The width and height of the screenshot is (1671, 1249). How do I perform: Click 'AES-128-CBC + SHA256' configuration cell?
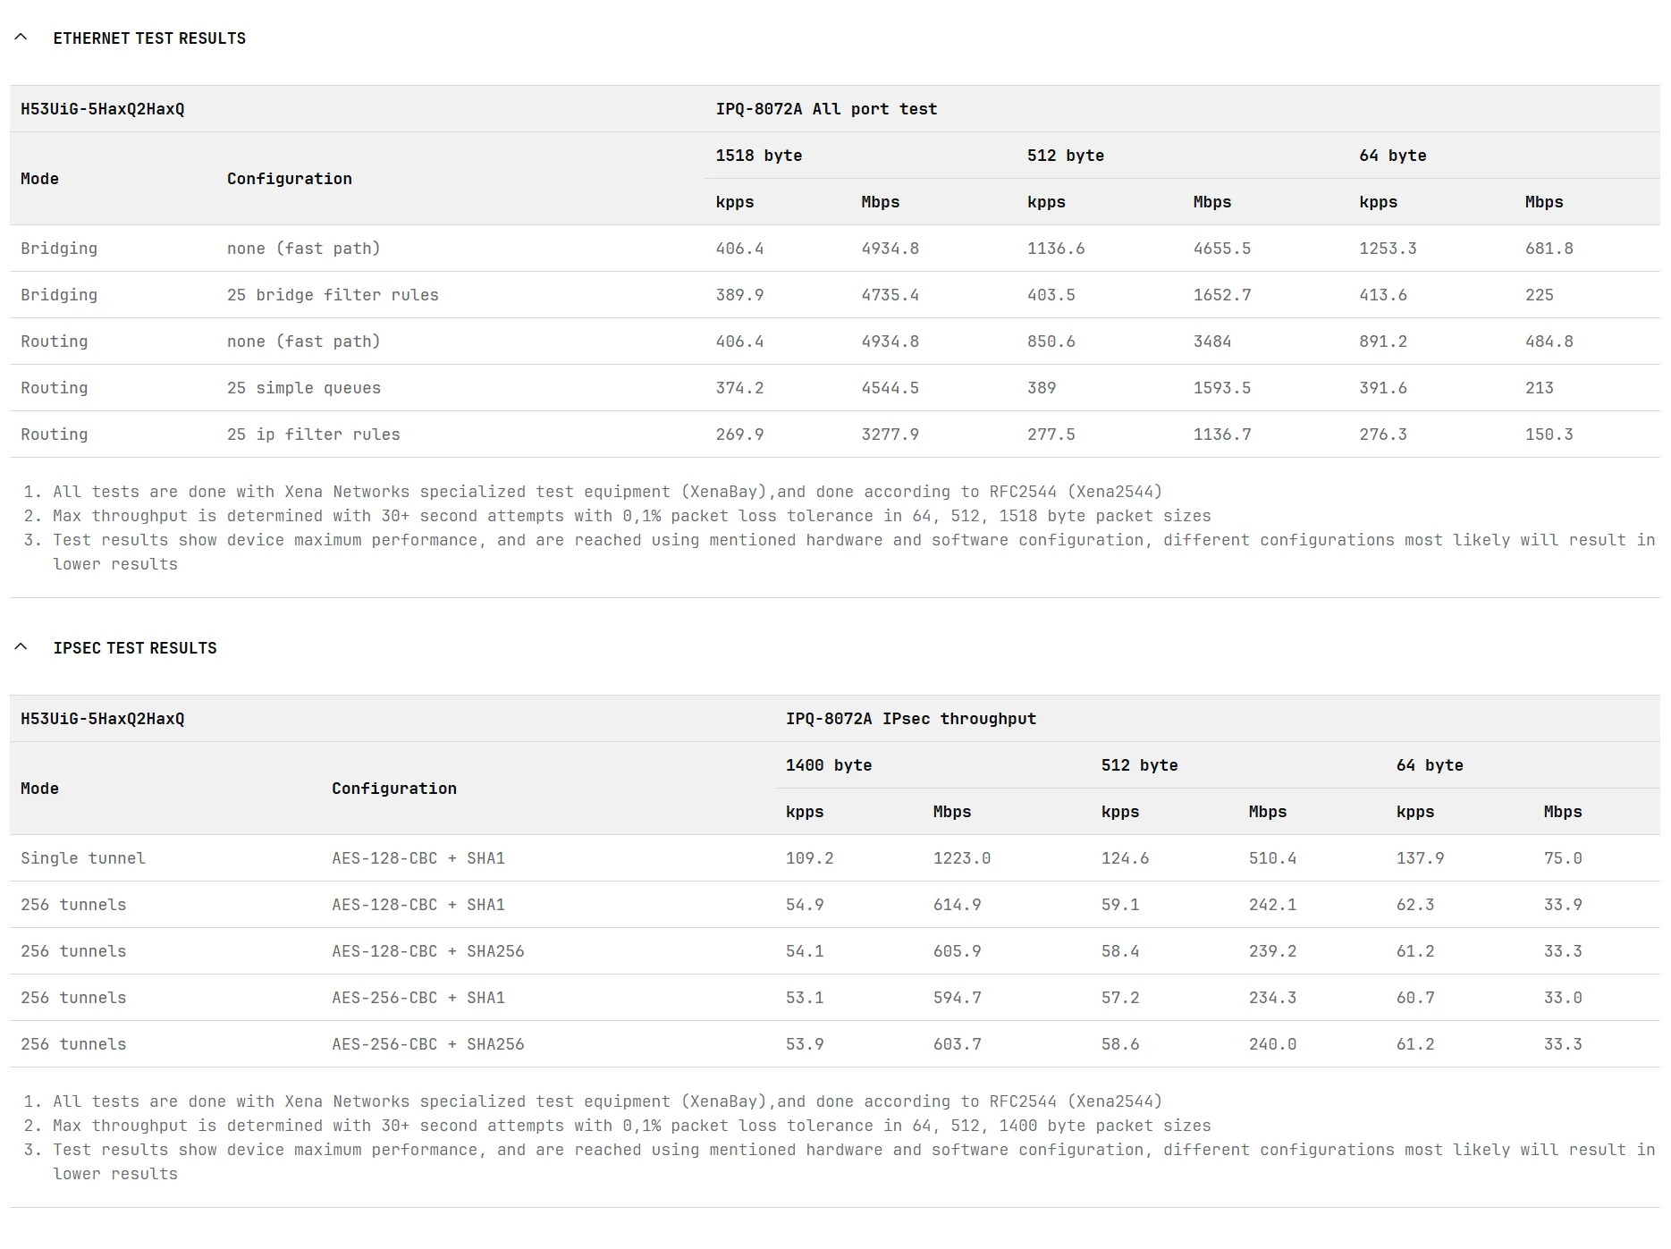428,951
